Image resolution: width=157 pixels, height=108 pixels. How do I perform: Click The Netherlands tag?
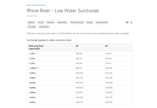click(x=77, y=22)
